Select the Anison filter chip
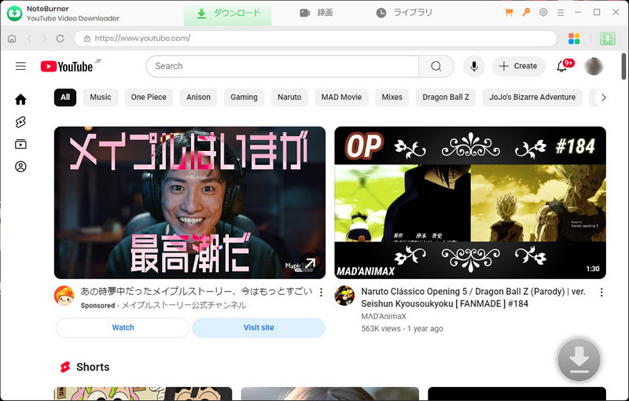The width and height of the screenshot is (629, 401). (x=198, y=97)
